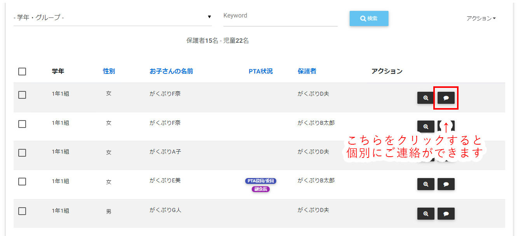Click child name がくぶりE美
518x236 pixels.
165,180
